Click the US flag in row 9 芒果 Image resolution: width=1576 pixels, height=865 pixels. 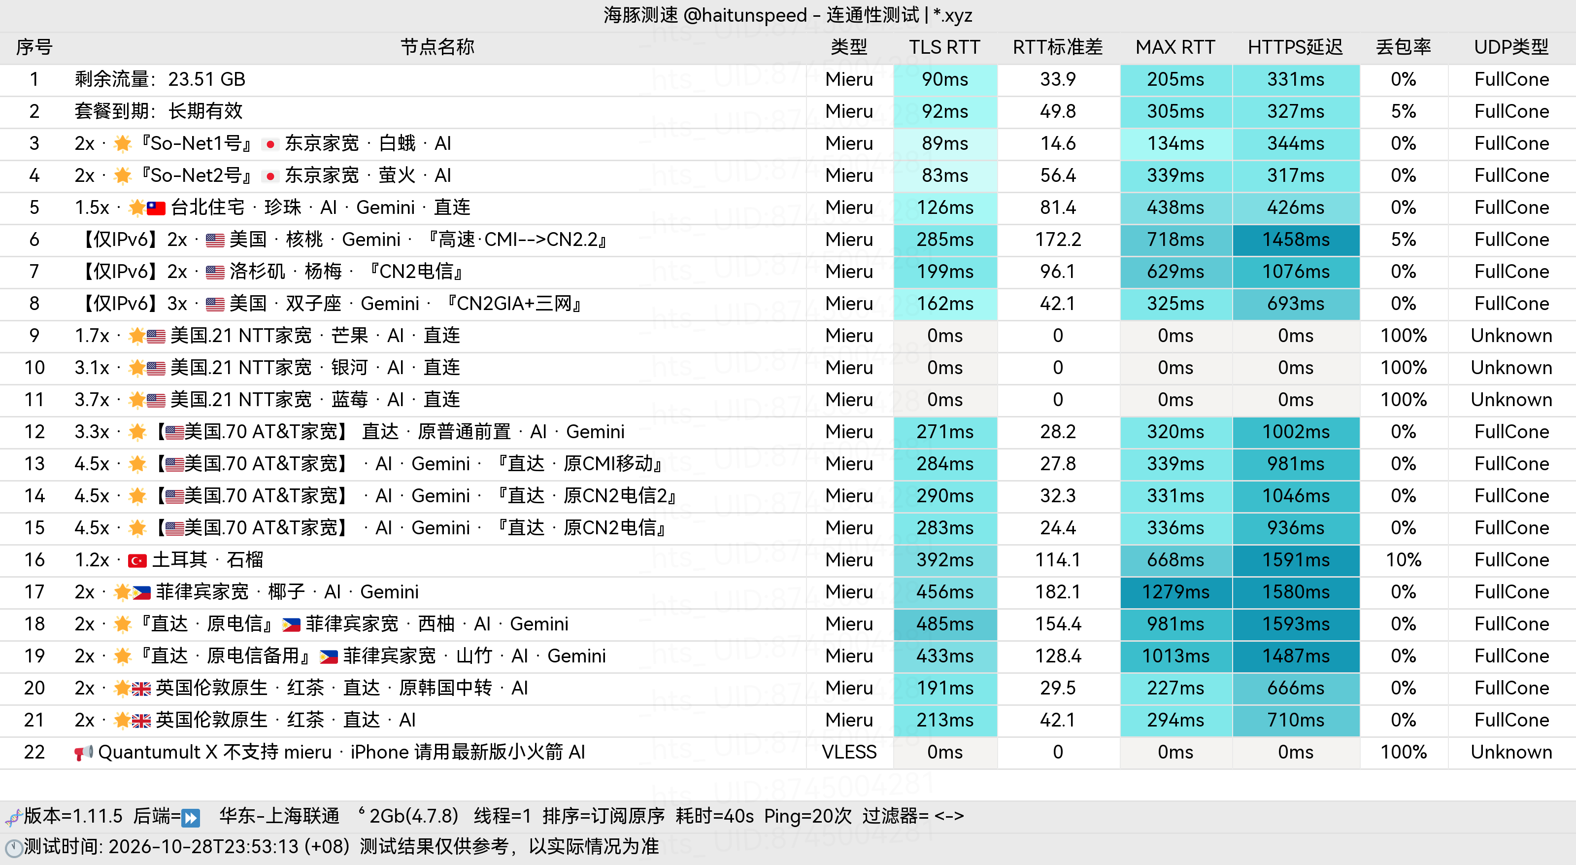pyautogui.click(x=155, y=336)
